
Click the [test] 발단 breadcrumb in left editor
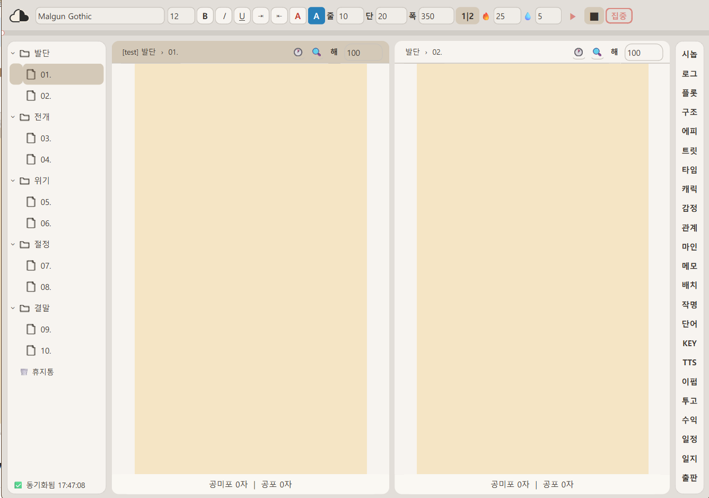(x=139, y=52)
